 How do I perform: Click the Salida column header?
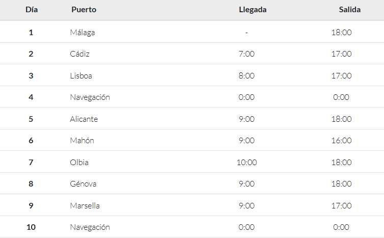(349, 10)
